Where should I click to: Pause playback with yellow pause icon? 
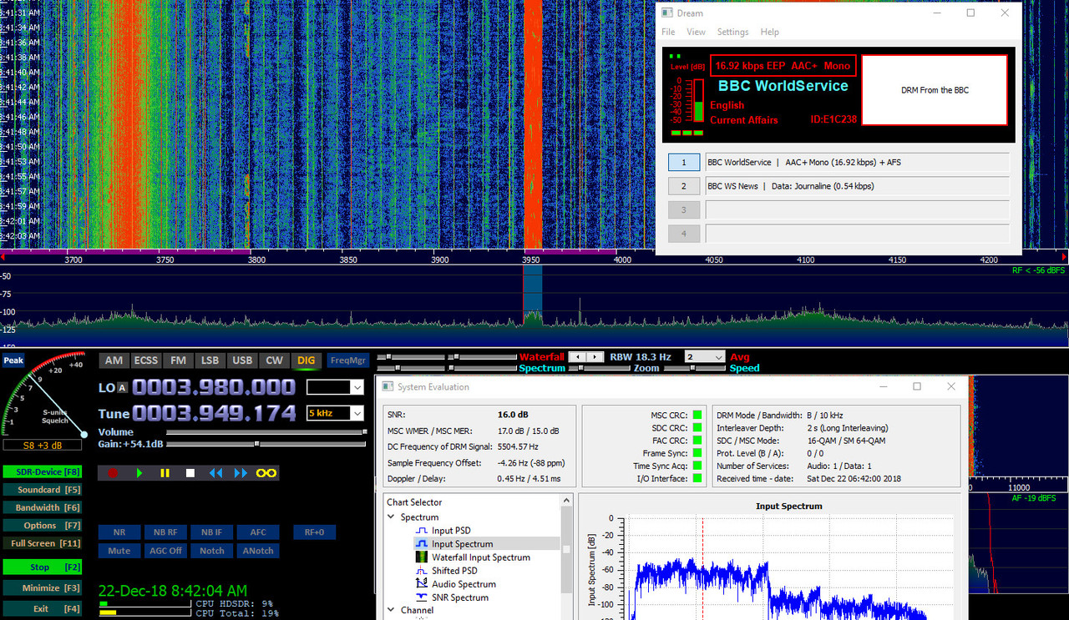[x=165, y=473]
